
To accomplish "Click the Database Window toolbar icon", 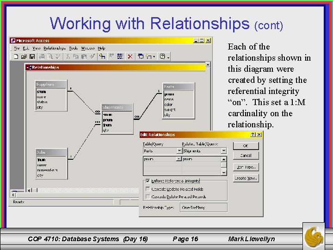I will tap(141, 56).
